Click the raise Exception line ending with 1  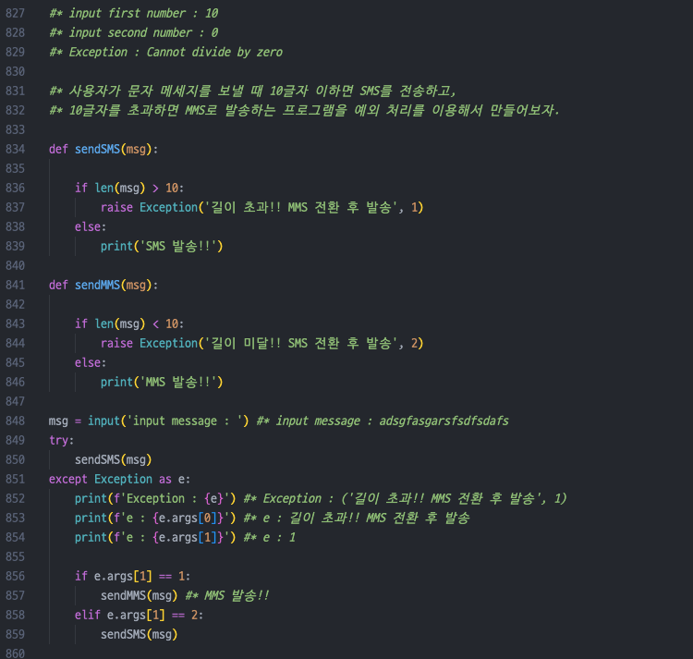point(262,207)
